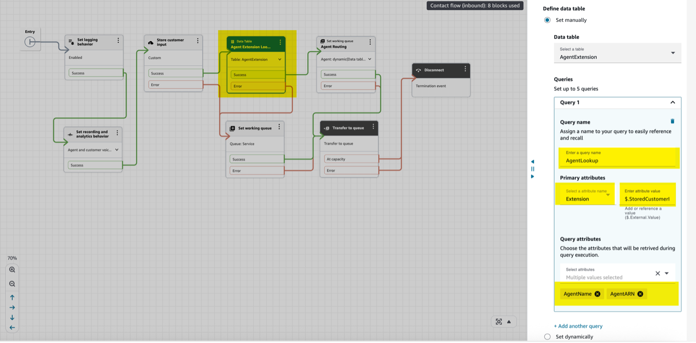Expand the Agent and customer voice dropdown
This screenshot has width=696, height=343.
coord(117,149)
